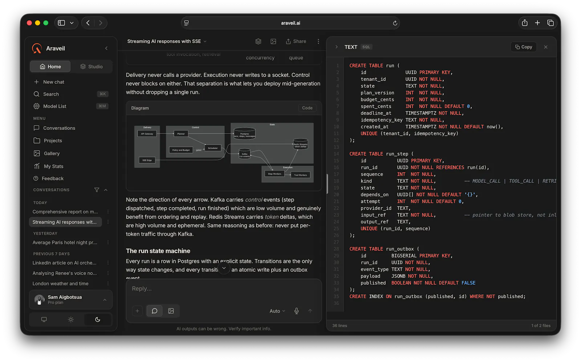The width and height of the screenshot is (581, 362).
Task: Share this conversation
Action: click(296, 41)
